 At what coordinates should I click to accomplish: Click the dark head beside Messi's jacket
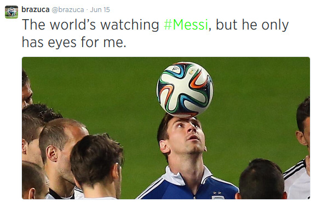262,179
